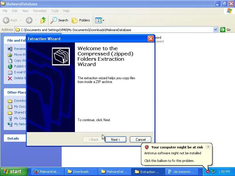Click the File and Folder Tasks header
Screen dimensions: 235x176
tap(15, 40)
